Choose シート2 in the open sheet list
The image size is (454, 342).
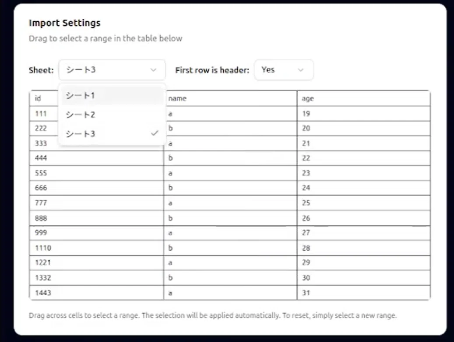click(x=112, y=115)
